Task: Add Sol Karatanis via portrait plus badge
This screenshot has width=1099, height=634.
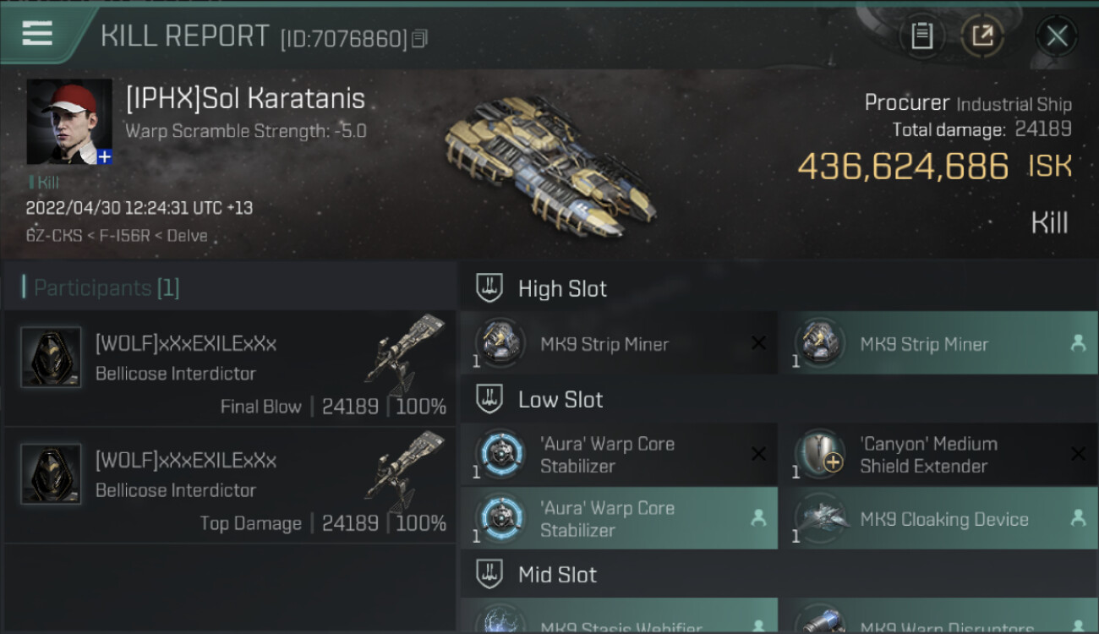Action: point(104,156)
